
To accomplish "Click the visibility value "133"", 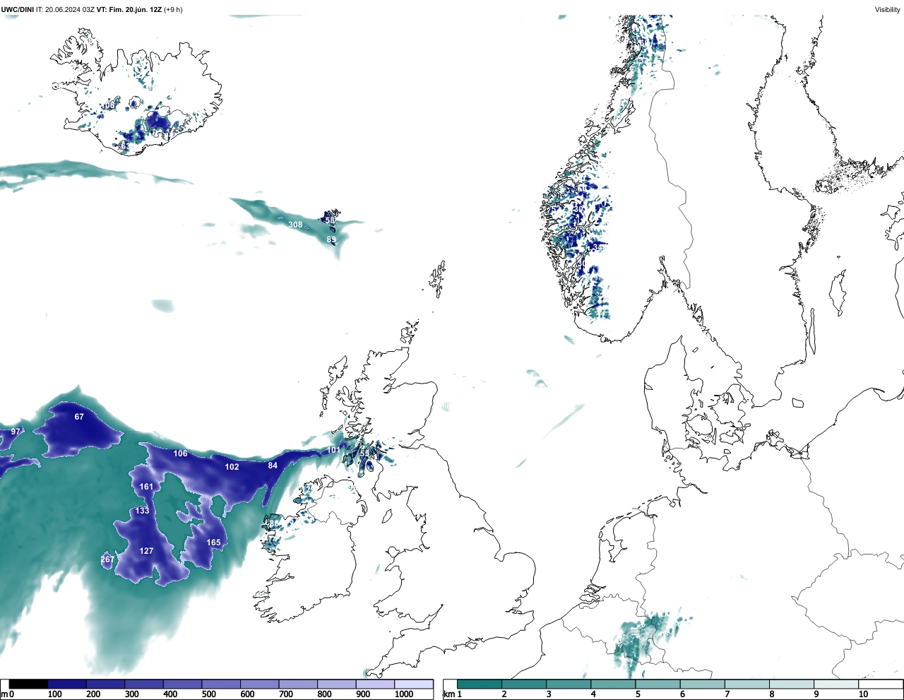I will [143, 511].
